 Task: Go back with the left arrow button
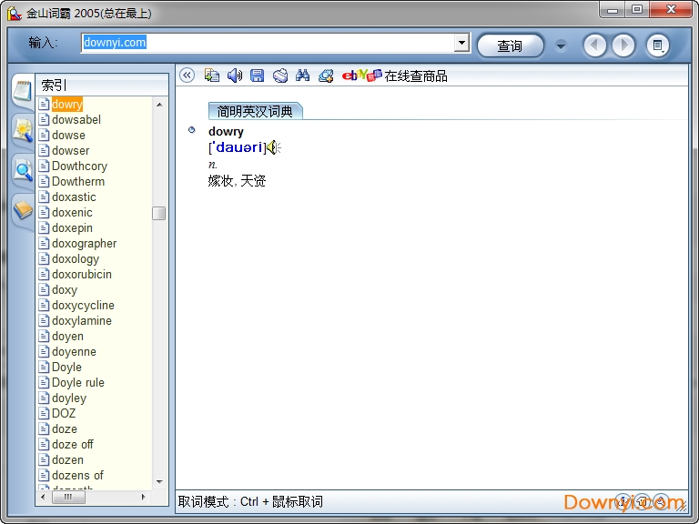[x=594, y=45]
